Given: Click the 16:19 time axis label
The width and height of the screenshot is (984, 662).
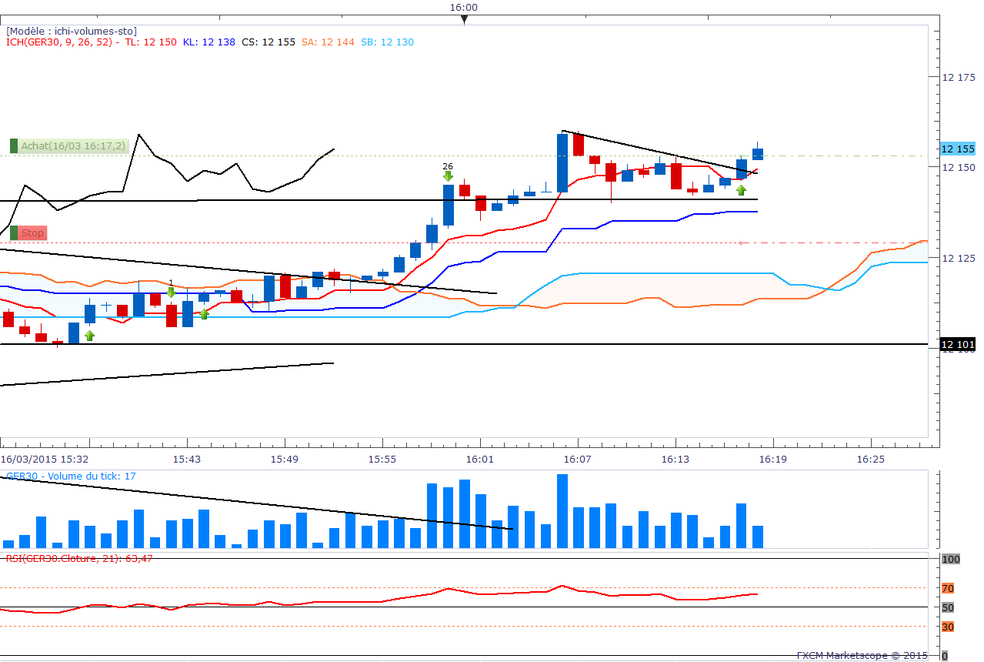Looking at the screenshot, I should coord(773,459).
